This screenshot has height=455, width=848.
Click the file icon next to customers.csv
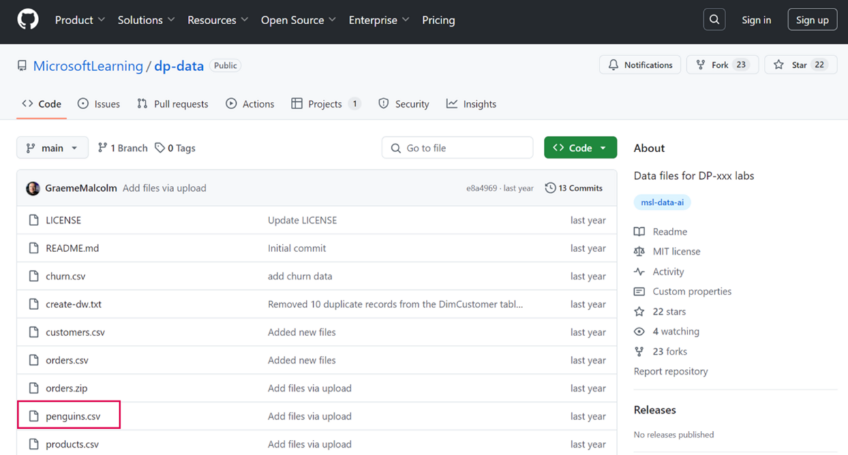[34, 332]
